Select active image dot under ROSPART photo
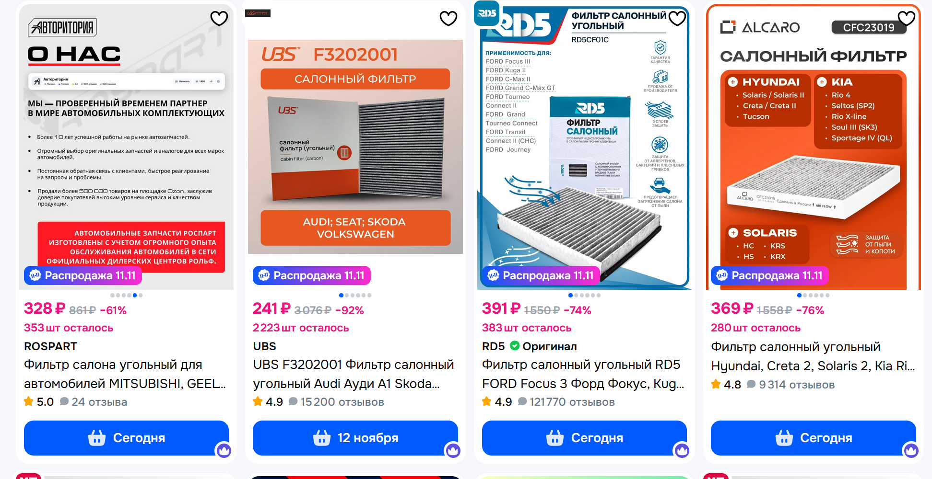This screenshot has width=932, height=479. 135,296
